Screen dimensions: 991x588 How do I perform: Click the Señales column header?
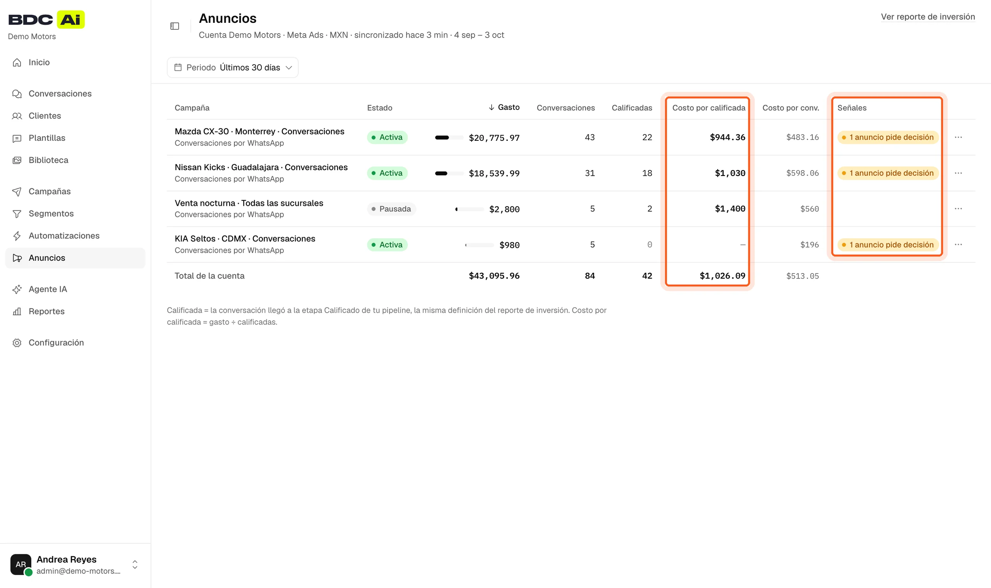pyautogui.click(x=852, y=108)
